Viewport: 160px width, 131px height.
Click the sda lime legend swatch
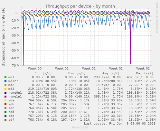[5, 100]
